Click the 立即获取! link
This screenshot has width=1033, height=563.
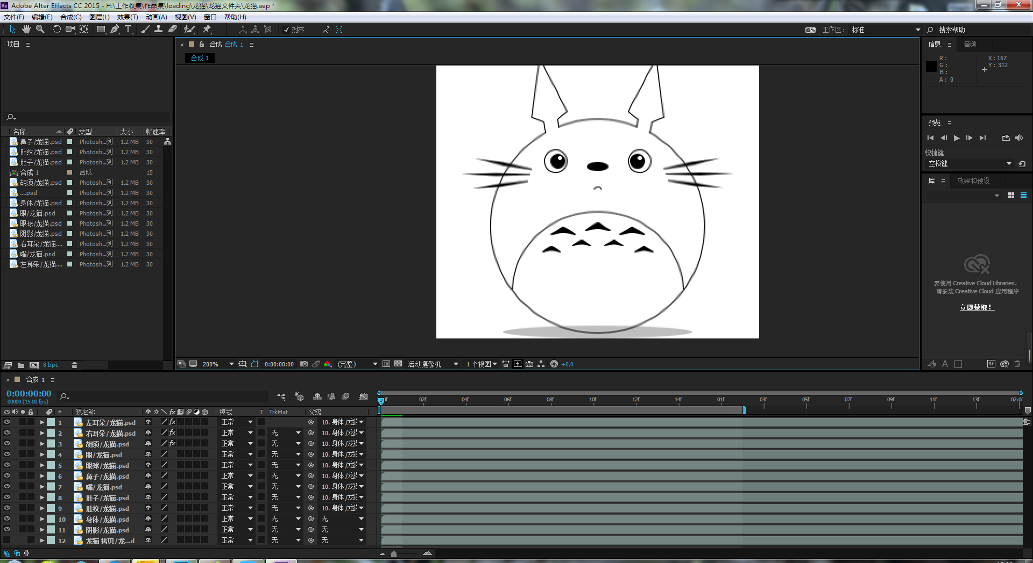[977, 307]
